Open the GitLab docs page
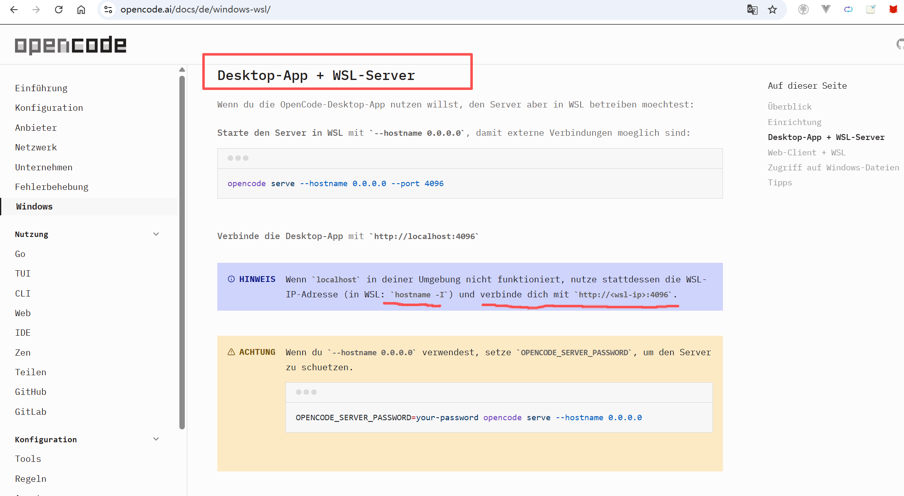 (30, 411)
